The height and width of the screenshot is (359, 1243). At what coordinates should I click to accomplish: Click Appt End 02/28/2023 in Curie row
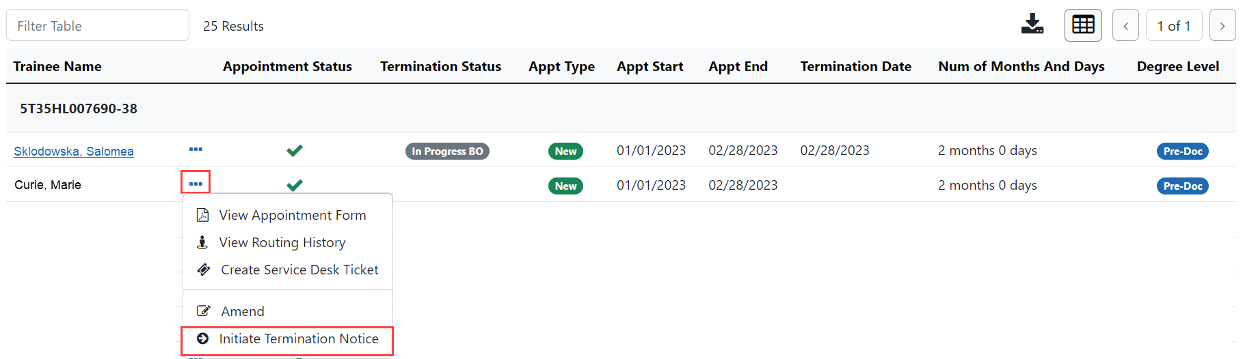pos(743,185)
